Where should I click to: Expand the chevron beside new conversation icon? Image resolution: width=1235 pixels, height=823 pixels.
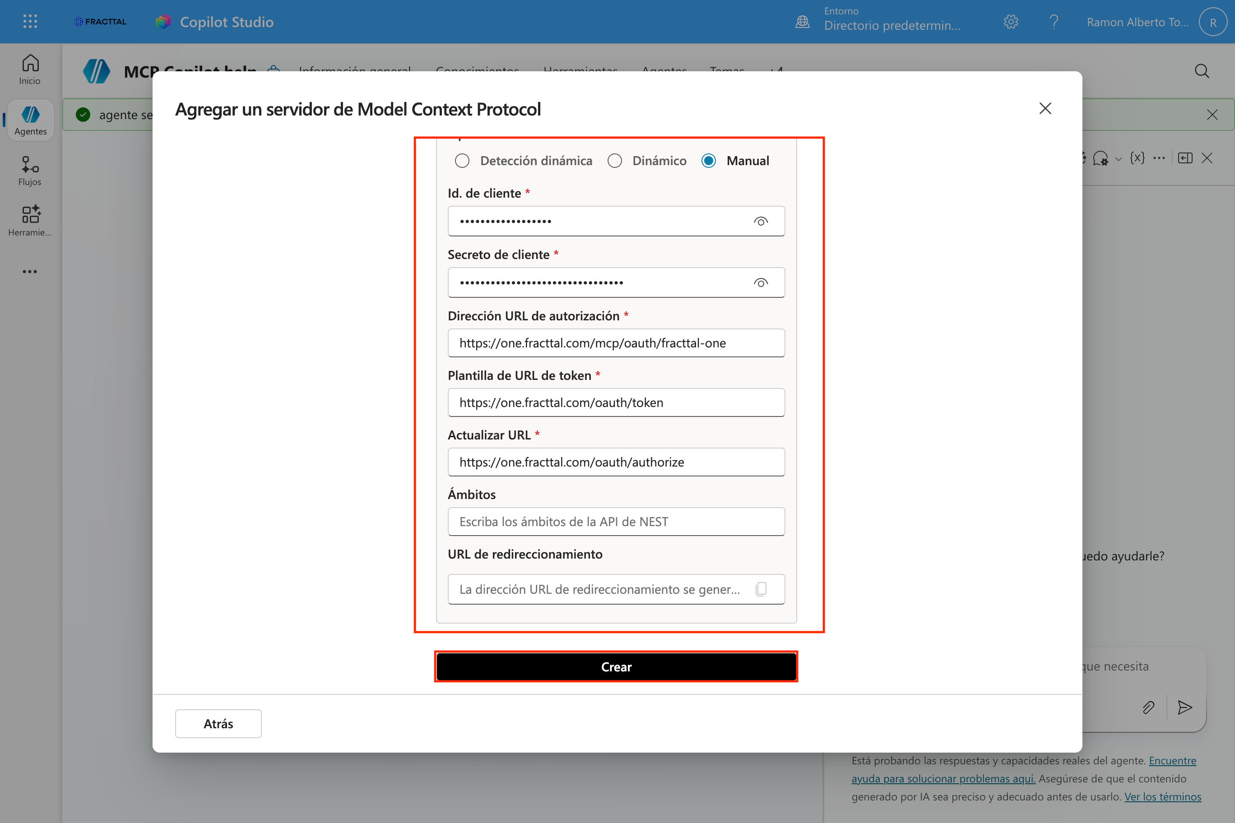(1119, 159)
